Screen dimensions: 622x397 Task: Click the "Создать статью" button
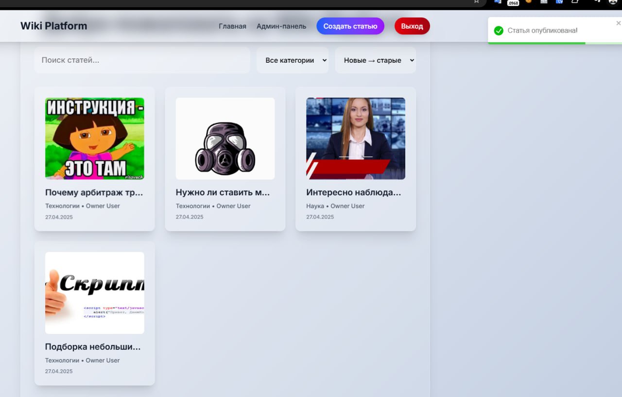(350, 26)
